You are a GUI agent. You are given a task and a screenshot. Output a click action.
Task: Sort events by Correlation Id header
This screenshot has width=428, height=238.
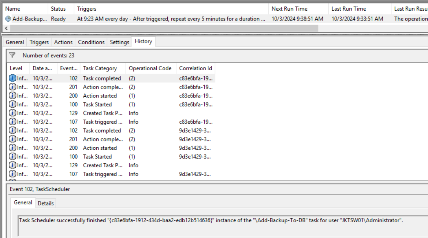click(x=196, y=68)
